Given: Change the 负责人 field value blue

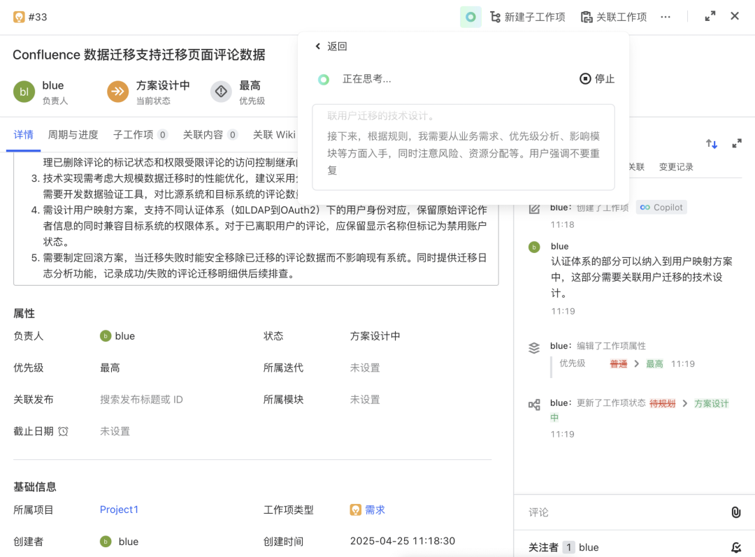Looking at the screenshot, I should click(x=117, y=336).
